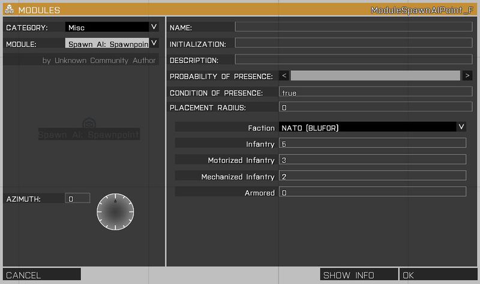Click the Name input field
This screenshot has width=480, height=284.
tap(353, 27)
